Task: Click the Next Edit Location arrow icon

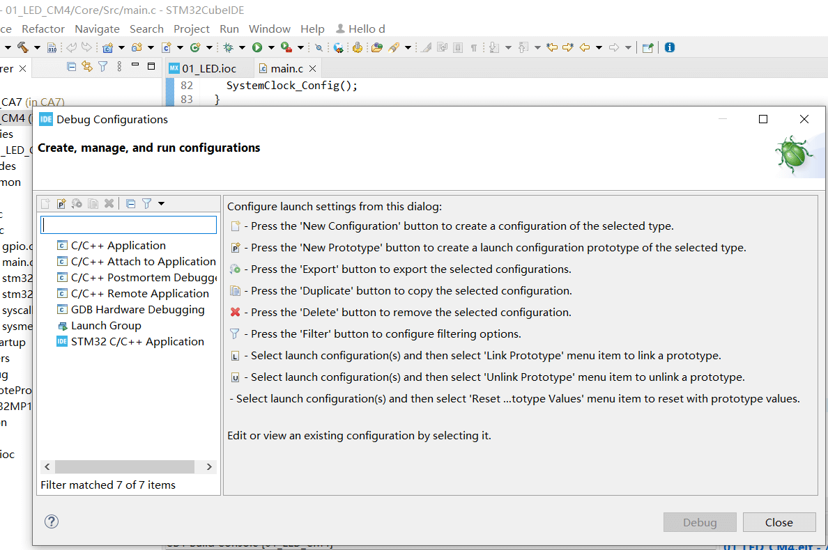Action: coord(567,47)
